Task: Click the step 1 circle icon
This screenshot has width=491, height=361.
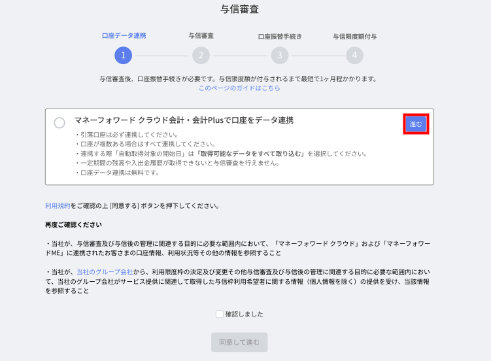Action: 123,56
